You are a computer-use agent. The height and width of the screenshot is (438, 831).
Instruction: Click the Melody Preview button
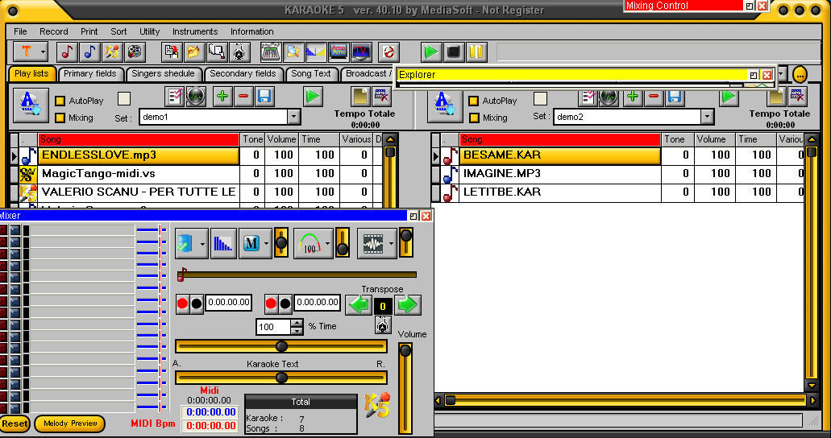[70, 424]
